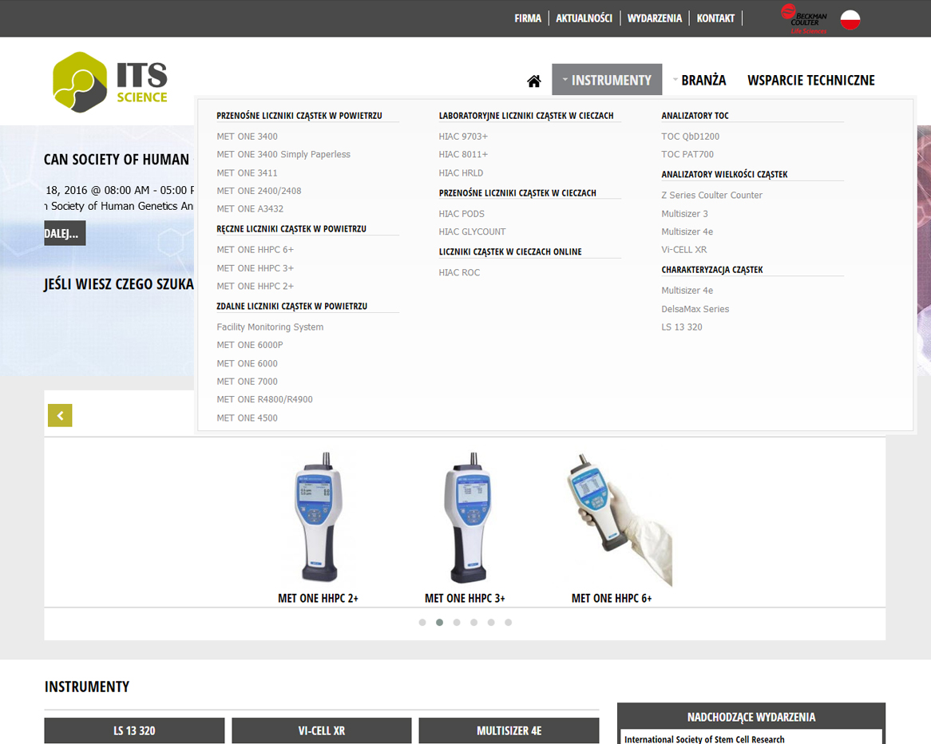
Task: Click the LS 13 320 button
Action: click(x=134, y=730)
